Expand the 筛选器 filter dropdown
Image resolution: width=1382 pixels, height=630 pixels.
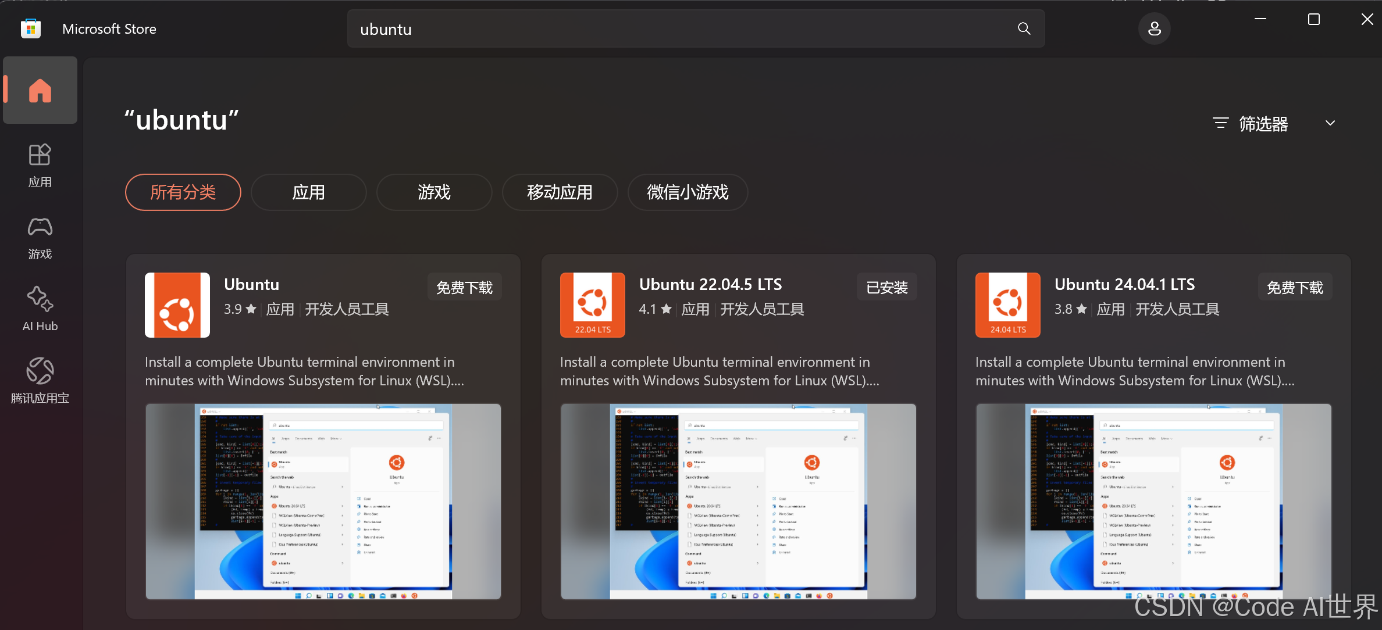pyautogui.click(x=1262, y=123)
